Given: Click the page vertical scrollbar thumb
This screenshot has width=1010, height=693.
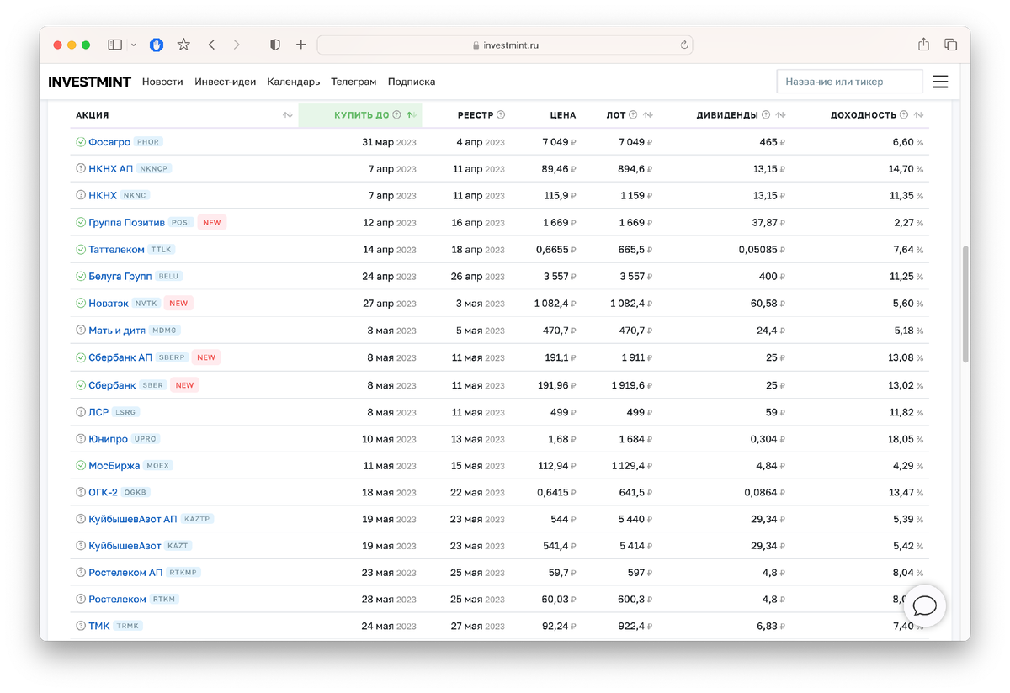Looking at the screenshot, I should [965, 304].
